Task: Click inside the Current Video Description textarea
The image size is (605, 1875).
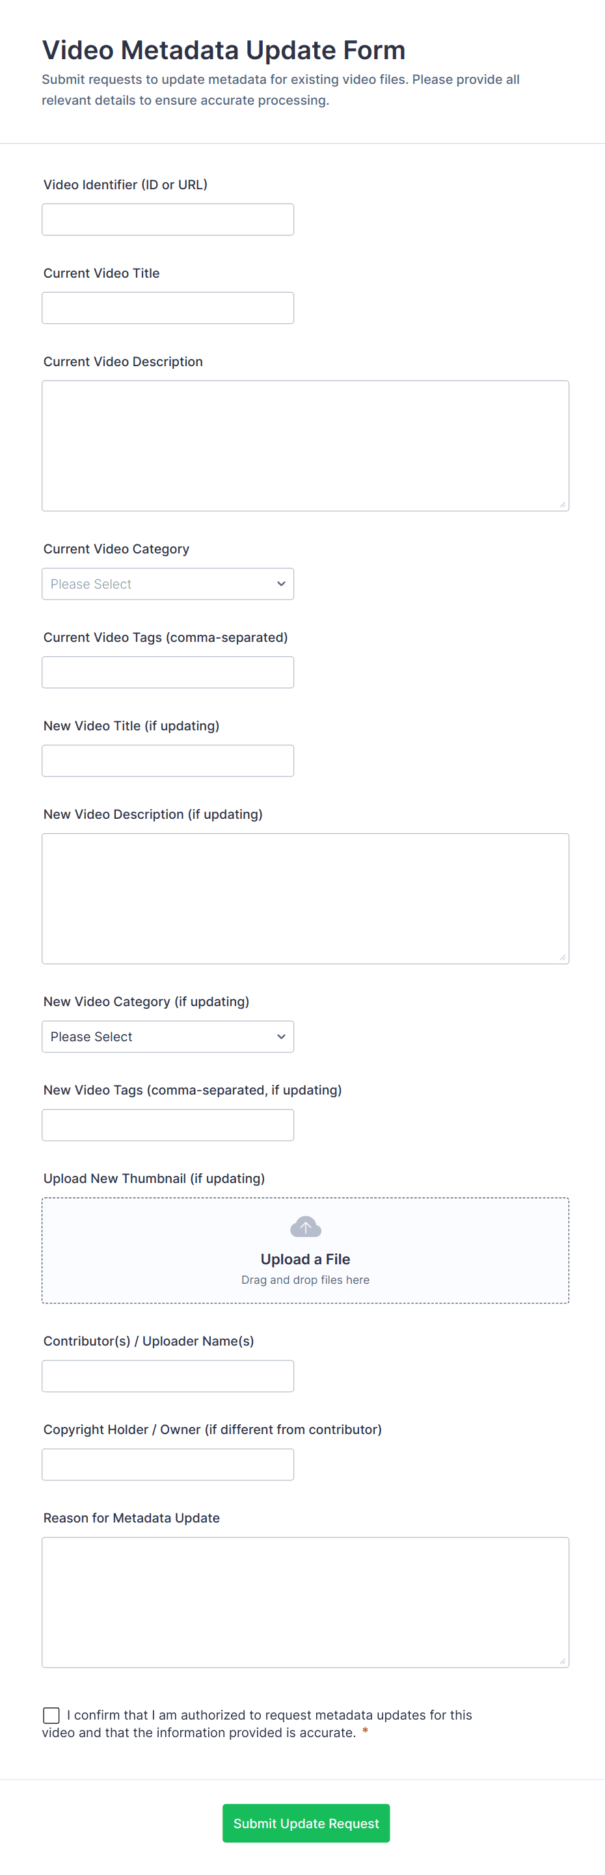Action: pyautogui.click(x=305, y=445)
